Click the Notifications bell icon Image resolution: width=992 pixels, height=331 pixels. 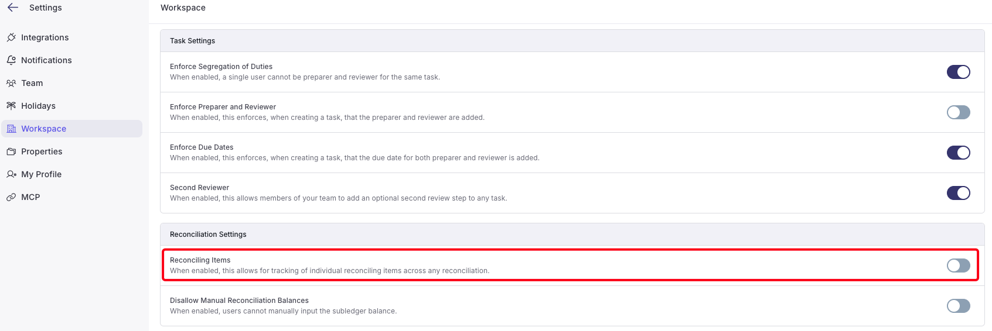11,60
